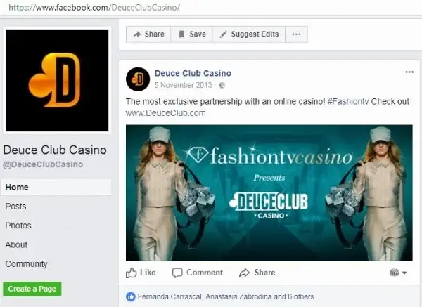This screenshot has width=422, height=307.
Task: Click the thumbs-up Like icon under post
Action: [x=132, y=273]
